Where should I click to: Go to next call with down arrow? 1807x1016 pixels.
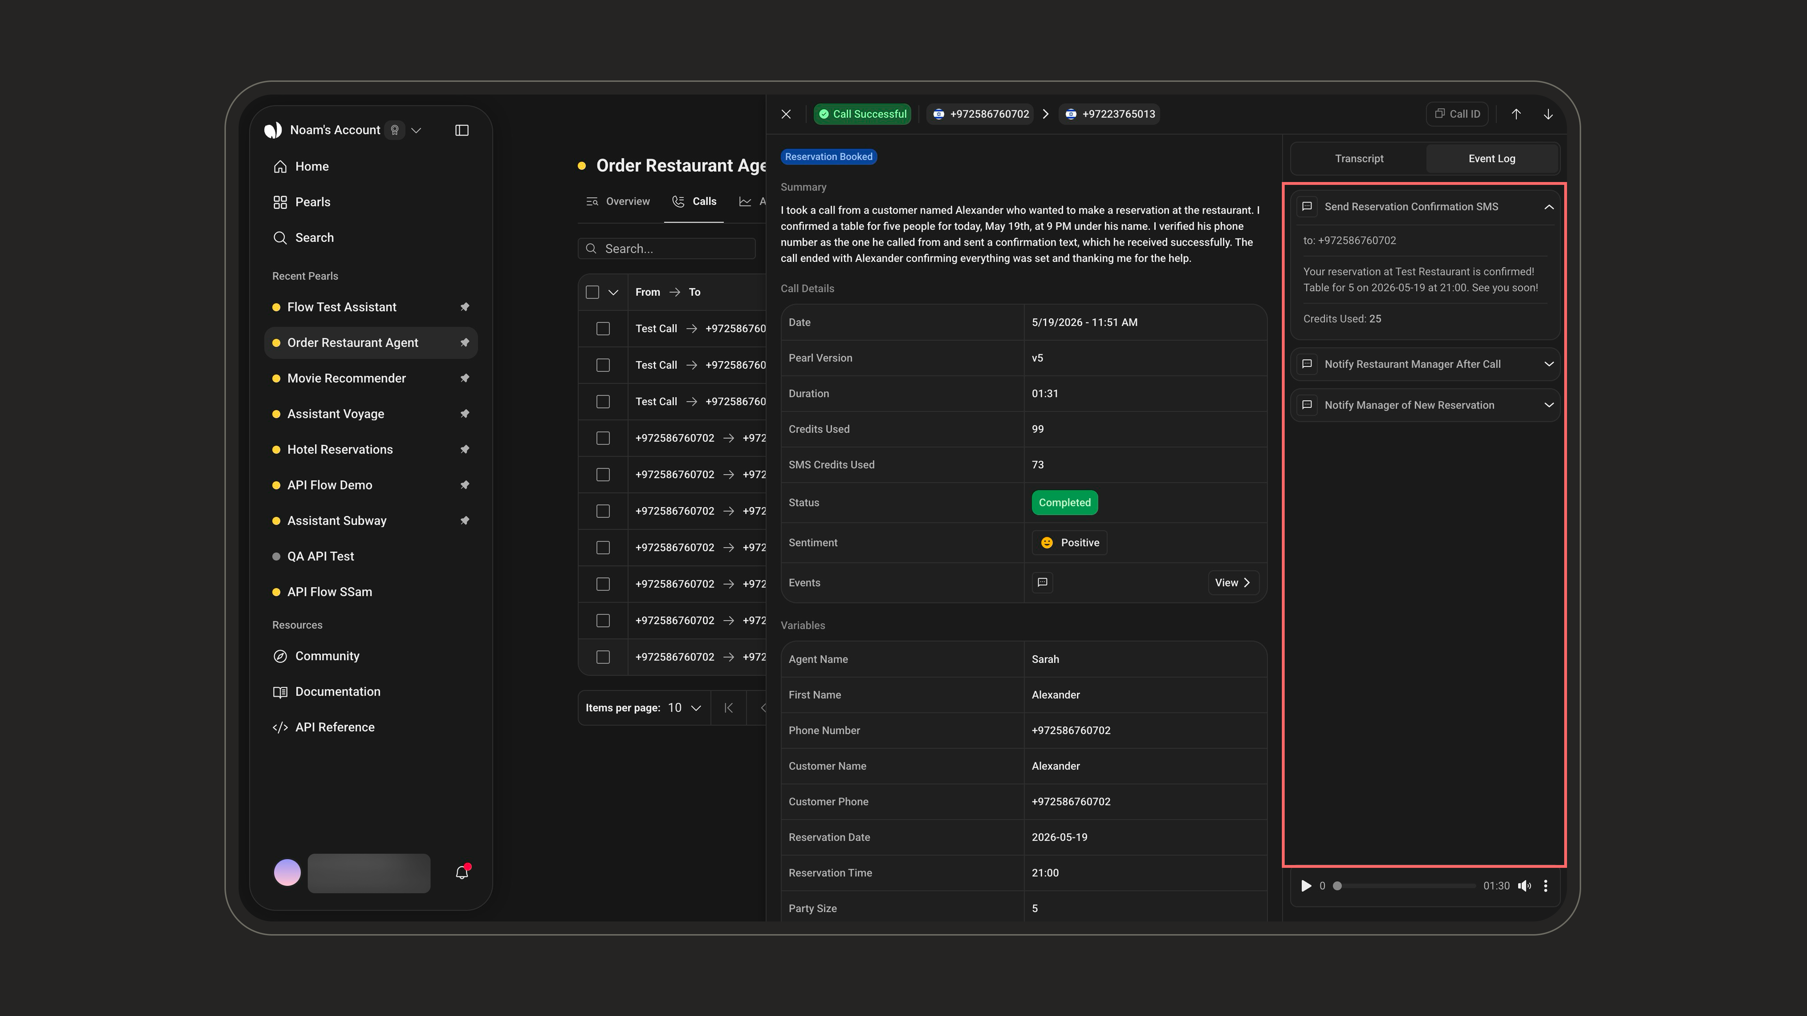click(1548, 114)
